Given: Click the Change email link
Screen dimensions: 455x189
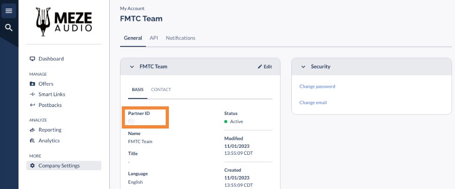Looking at the screenshot, I should [313, 102].
